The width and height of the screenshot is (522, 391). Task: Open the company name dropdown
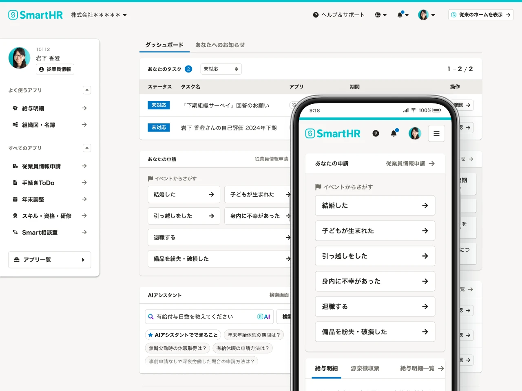point(99,15)
